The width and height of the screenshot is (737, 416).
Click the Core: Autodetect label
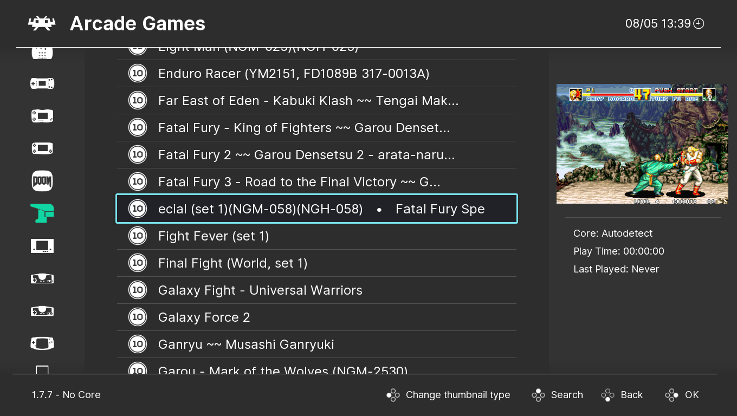[613, 233]
